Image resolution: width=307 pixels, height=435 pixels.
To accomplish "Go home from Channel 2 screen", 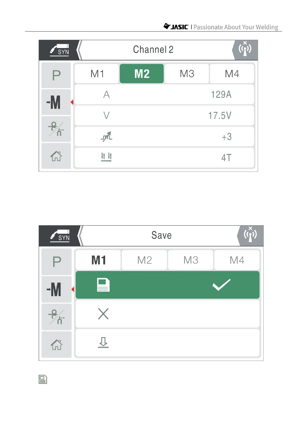I will [x=56, y=156].
